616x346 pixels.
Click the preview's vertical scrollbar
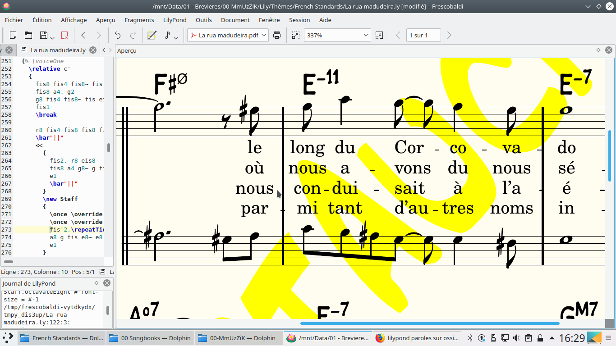click(x=610, y=155)
